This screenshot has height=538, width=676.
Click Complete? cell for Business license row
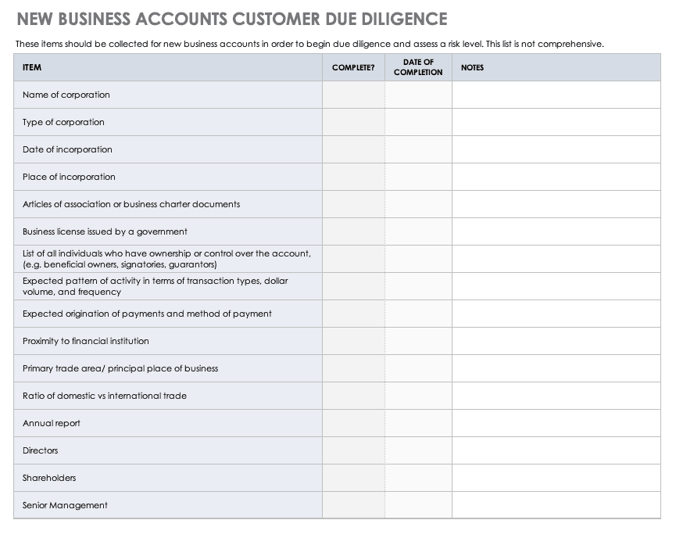(353, 231)
